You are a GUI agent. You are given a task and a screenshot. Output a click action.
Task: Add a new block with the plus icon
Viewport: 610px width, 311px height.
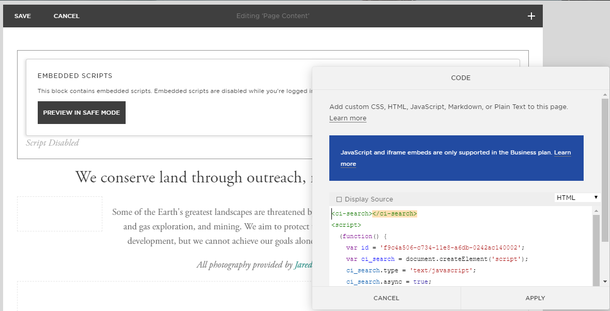click(531, 15)
